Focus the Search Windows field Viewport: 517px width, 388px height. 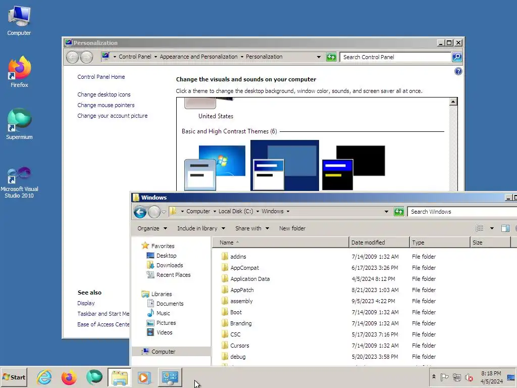(x=461, y=212)
